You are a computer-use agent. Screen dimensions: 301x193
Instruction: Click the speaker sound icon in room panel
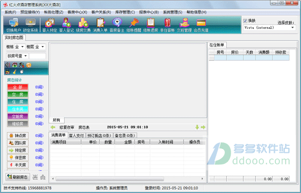pos(8,65)
